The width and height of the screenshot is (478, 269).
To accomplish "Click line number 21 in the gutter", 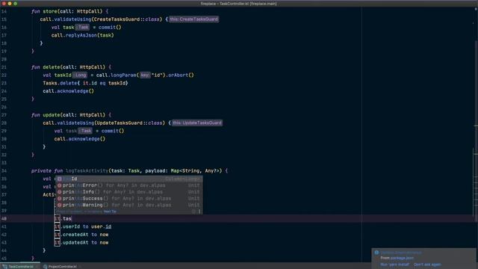I will (4, 67).
